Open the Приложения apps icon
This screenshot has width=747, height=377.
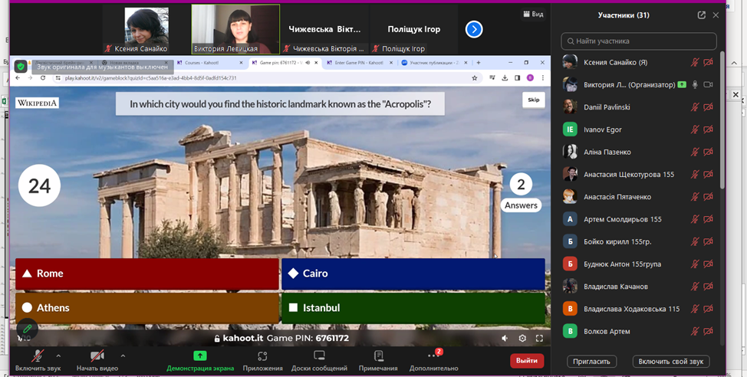(x=262, y=356)
